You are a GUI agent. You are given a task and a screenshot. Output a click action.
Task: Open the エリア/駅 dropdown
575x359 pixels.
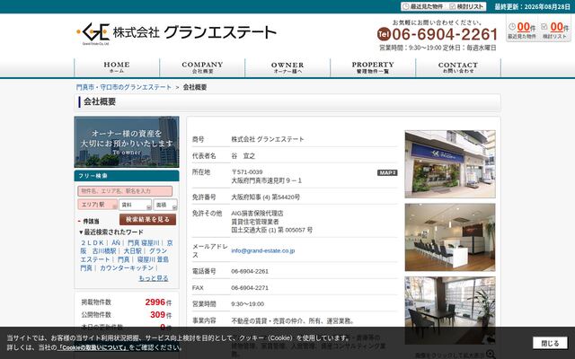[97, 205]
